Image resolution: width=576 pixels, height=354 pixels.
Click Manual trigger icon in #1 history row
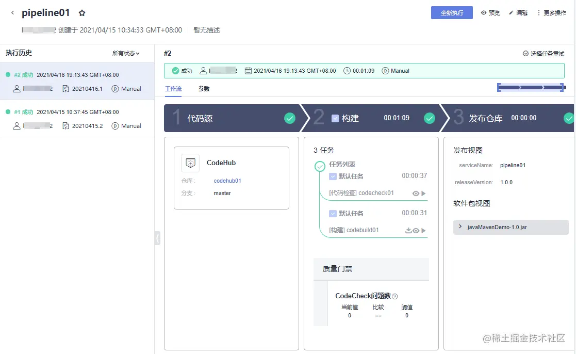pos(115,126)
